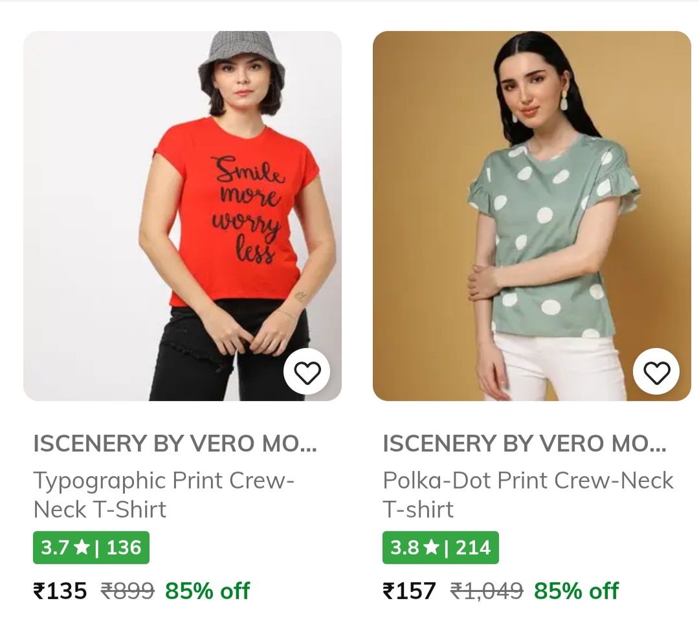Click the star icon in 3.8 badge
This screenshot has height=636, width=699.
pyautogui.click(x=431, y=548)
